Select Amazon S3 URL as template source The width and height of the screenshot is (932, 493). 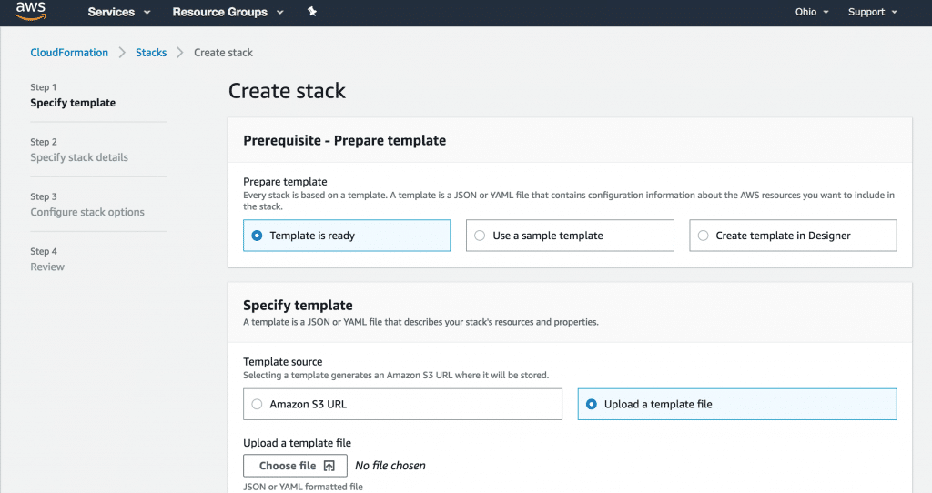pyautogui.click(x=402, y=405)
